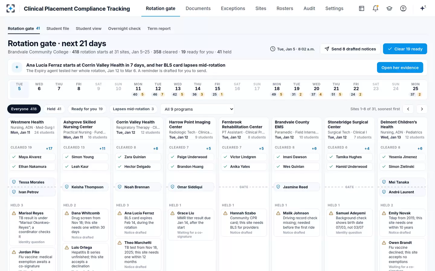Open the user account icon
The width and height of the screenshot is (435, 271).
[403, 8]
